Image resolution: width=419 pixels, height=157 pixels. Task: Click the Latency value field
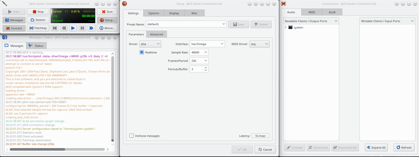[260, 136]
